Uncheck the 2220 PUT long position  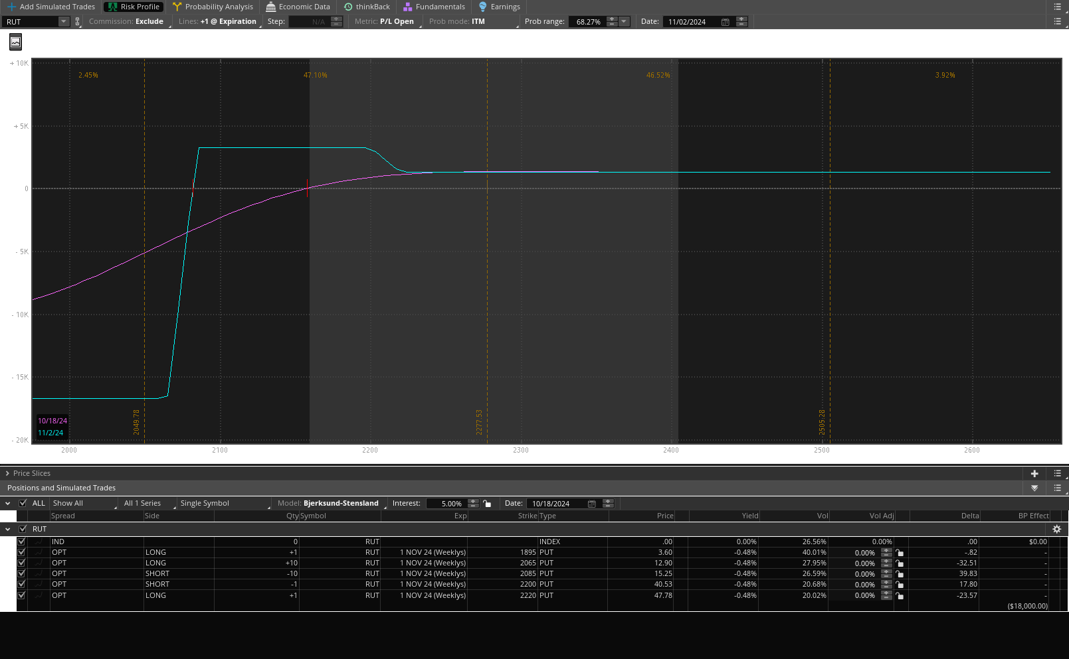[x=21, y=595]
